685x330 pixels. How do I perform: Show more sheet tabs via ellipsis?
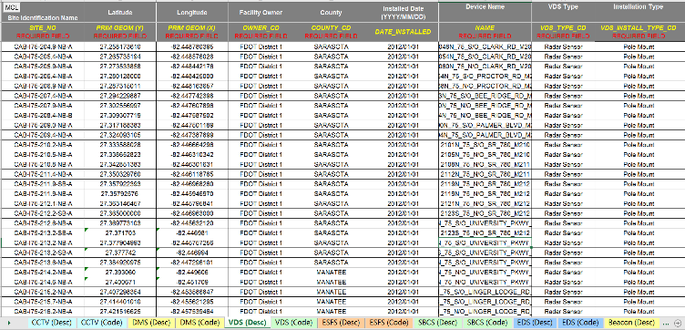pyautogui.click(x=666, y=323)
